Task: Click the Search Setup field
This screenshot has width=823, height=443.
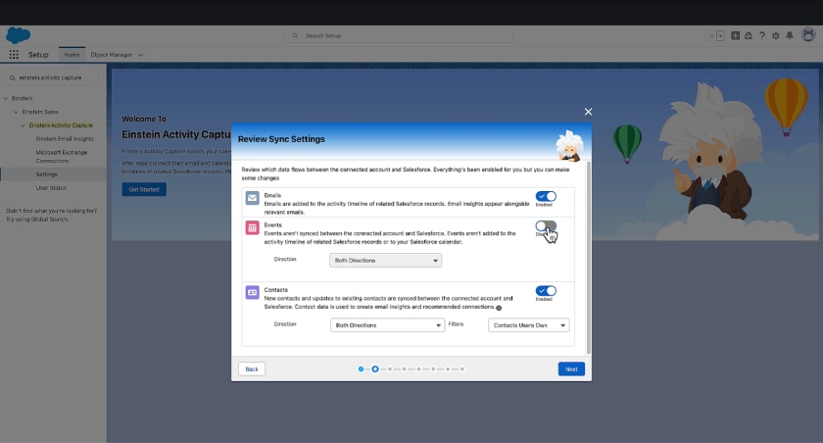Action: coord(399,35)
